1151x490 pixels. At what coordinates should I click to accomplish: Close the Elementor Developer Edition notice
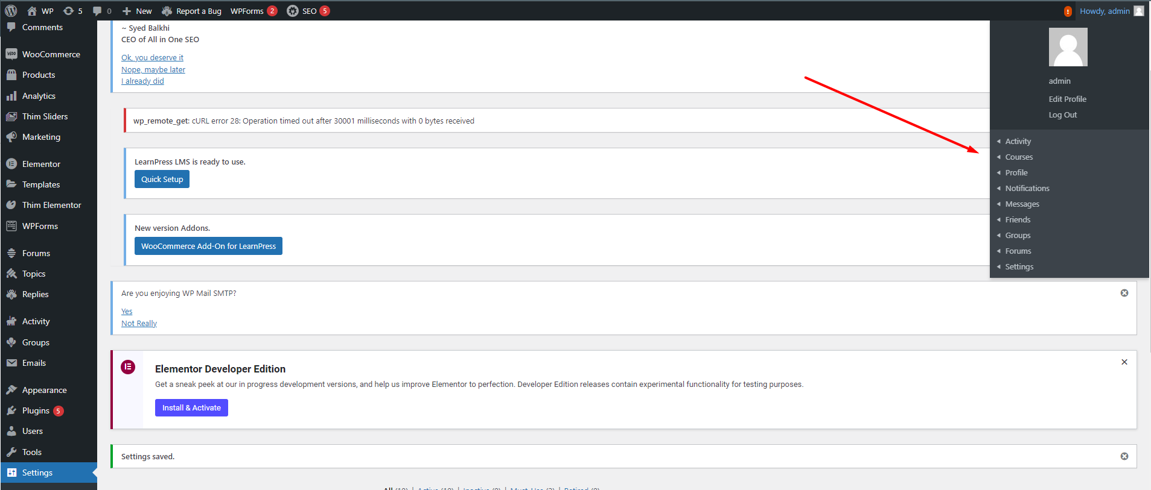[1124, 362]
